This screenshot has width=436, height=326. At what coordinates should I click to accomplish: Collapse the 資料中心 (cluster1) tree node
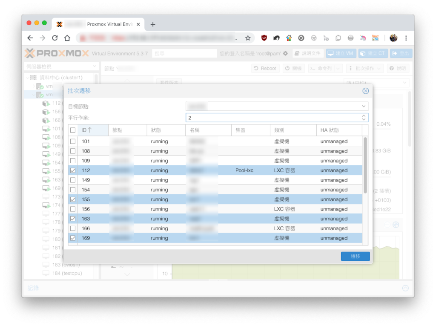(x=28, y=78)
